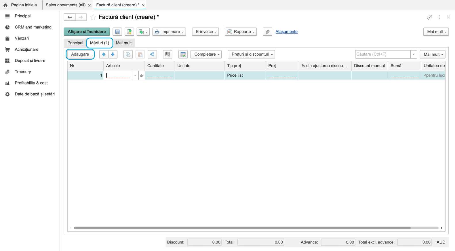Click the table-with-checkmark selection icon

click(x=183, y=54)
